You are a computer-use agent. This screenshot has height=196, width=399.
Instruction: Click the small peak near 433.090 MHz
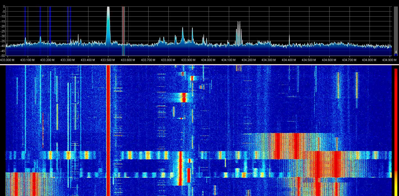(25, 40)
